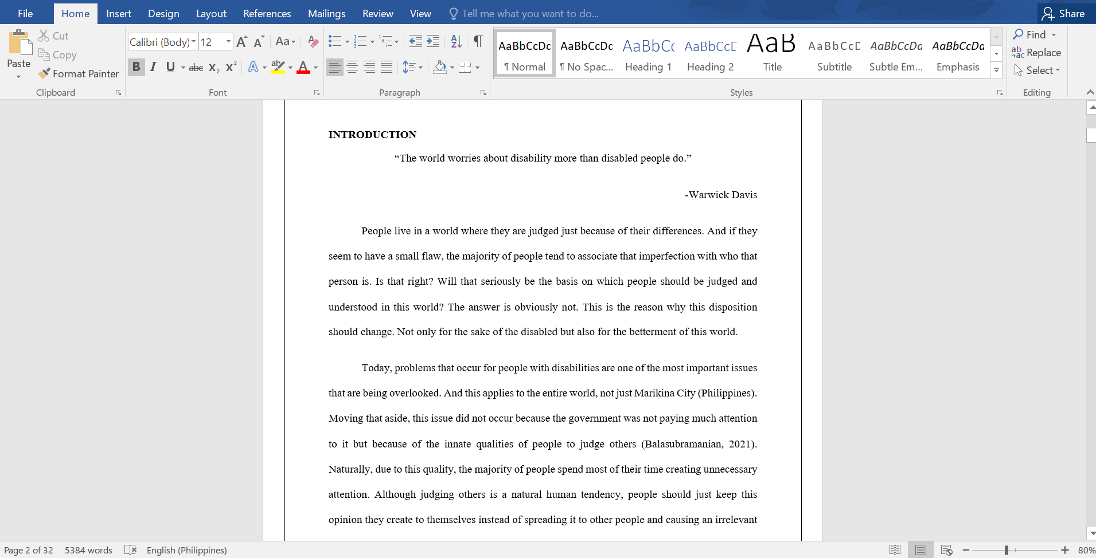
Task: Apply the Heading 1 style
Action: click(x=648, y=53)
